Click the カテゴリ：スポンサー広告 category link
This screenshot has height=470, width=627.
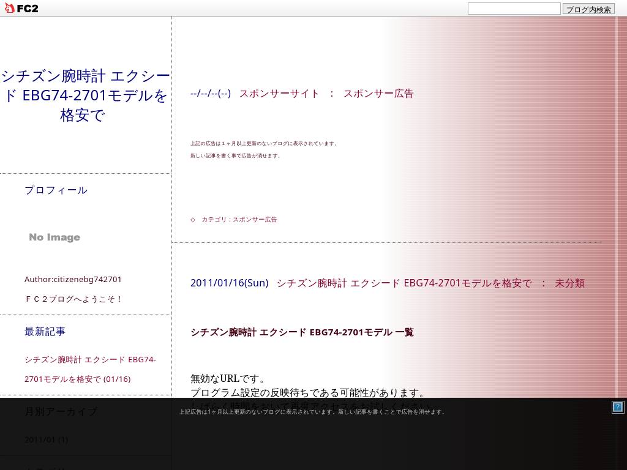(239, 220)
